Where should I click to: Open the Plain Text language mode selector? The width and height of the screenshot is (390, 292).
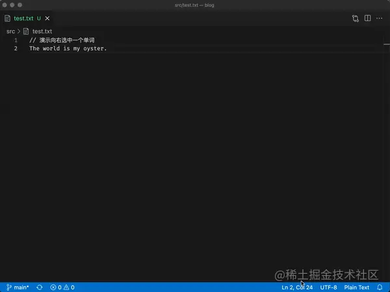pyautogui.click(x=356, y=287)
